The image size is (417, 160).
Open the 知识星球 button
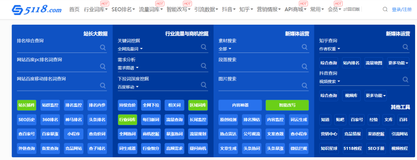pos(329,148)
